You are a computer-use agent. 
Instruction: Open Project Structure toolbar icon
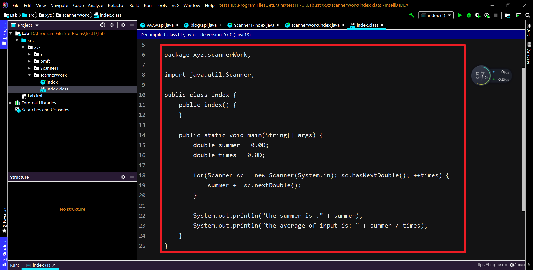click(x=507, y=15)
